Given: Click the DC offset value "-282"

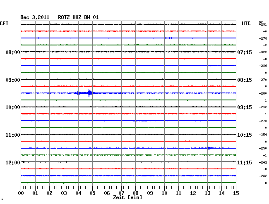Looking at the screenshot, I should point(263,176).
